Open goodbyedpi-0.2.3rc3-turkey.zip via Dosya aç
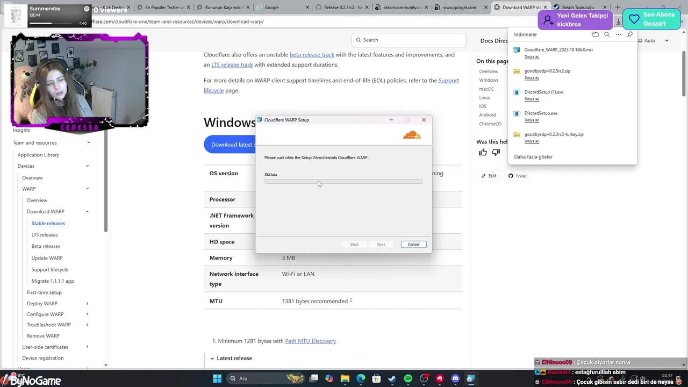This screenshot has width=688, height=387. (532, 141)
